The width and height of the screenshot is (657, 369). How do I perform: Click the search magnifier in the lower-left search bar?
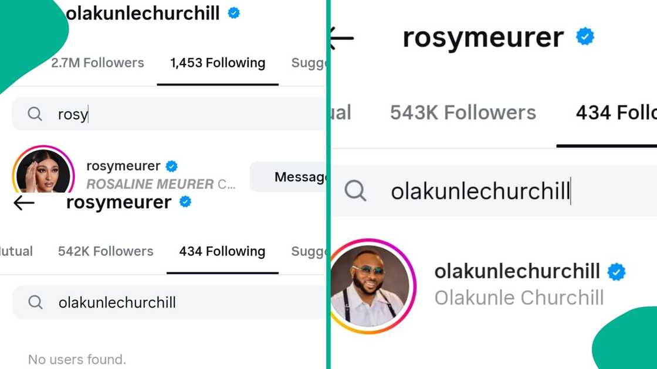[x=35, y=302]
